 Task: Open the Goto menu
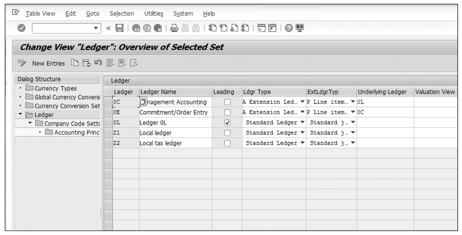pos(92,14)
